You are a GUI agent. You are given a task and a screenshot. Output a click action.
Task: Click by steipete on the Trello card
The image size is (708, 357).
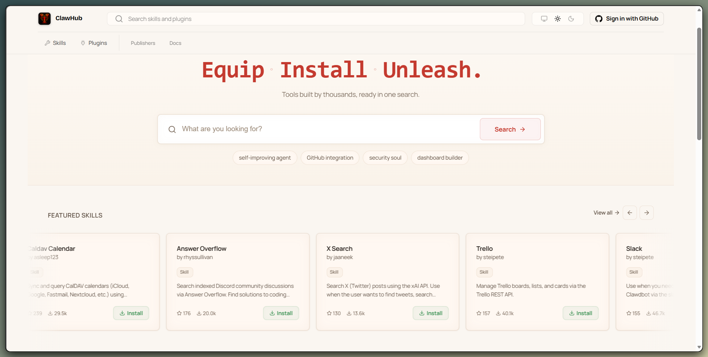490,257
